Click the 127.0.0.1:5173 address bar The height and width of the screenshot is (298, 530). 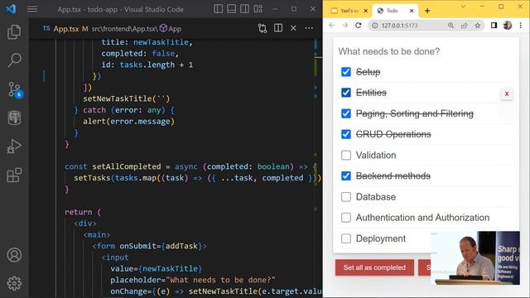coord(399,26)
